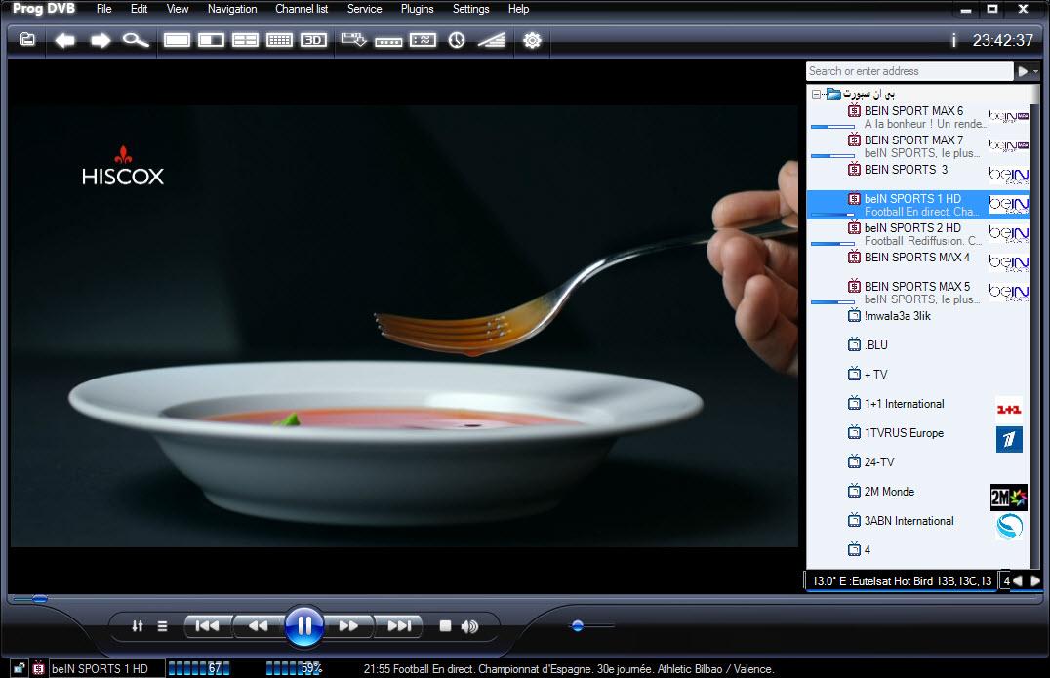Select channel beIN SPORTS 2 HD
This screenshot has height=678, width=1050.
point(917,234)
